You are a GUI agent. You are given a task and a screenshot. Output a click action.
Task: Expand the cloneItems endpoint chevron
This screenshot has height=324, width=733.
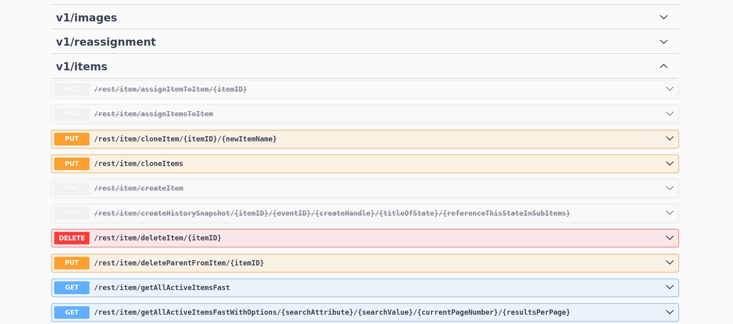(x=669, y=164)
